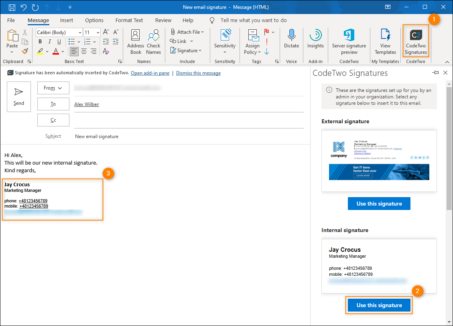Viewport: 453px width, 326px height.
Task: Click the Subject field
Action: pos(189,137)
